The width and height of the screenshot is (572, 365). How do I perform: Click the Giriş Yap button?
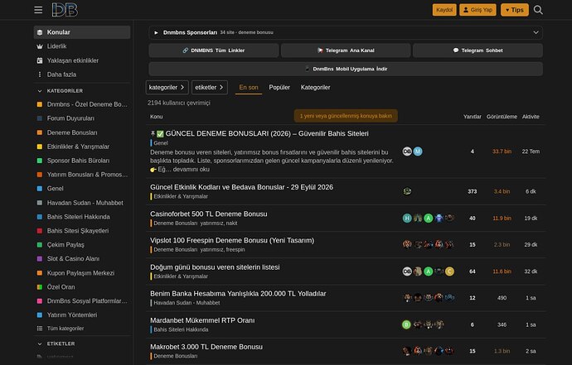477,10
